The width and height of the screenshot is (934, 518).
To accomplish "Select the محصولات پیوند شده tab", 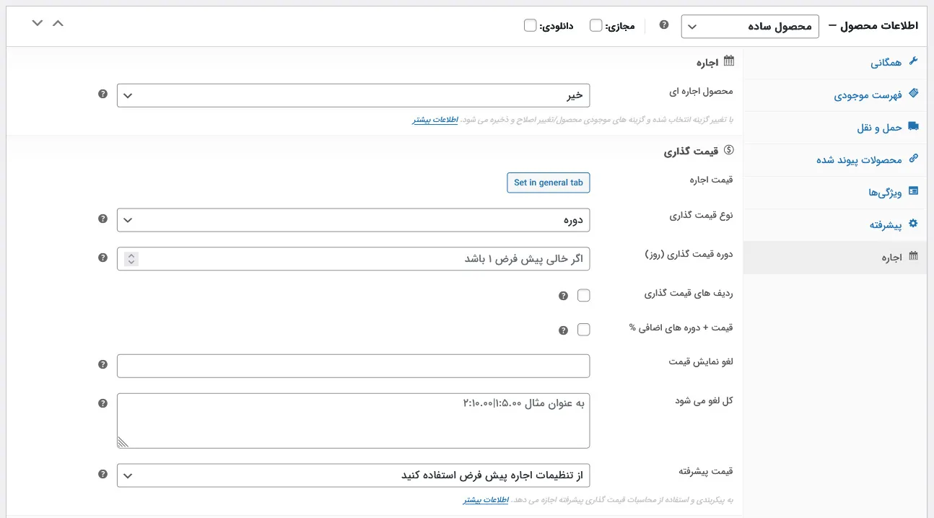I will [x=835, y=160].
